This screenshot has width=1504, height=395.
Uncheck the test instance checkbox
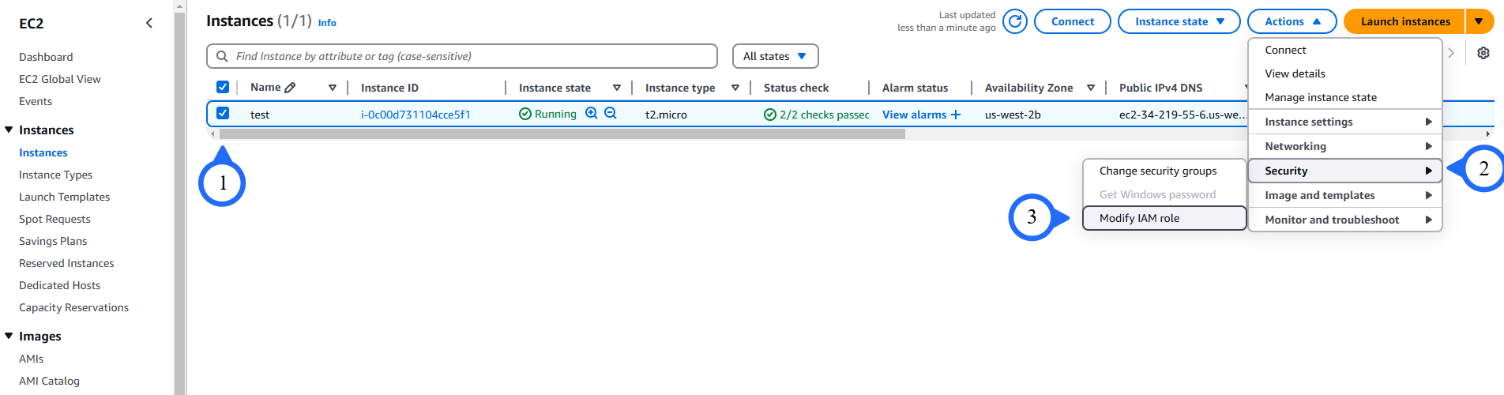[223, 114]
